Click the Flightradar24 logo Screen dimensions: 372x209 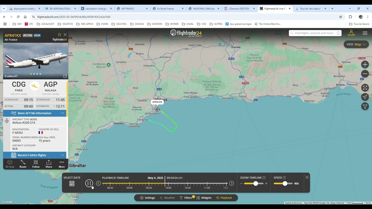tap(186, 33)
